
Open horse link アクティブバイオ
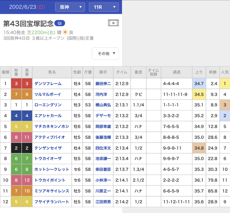click(49, 137)
